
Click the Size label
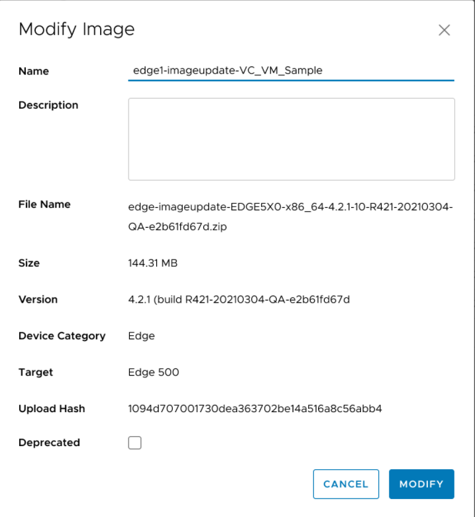tap(29, 263)
